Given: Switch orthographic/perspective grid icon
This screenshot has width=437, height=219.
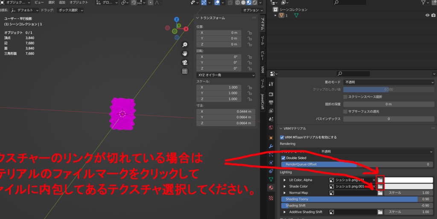Looking at the screenshot, I should point(184,71).
